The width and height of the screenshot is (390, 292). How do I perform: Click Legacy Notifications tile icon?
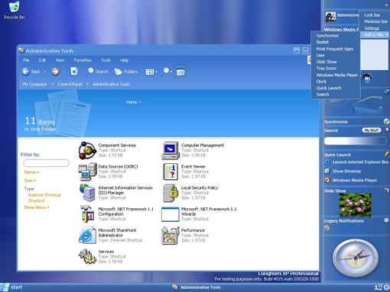point(386,220)
